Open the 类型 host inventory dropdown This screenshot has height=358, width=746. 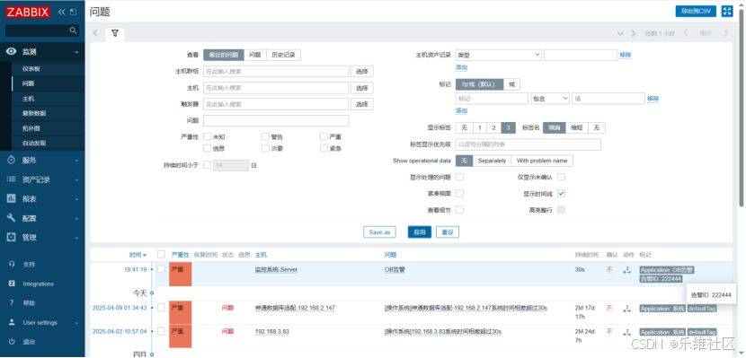(x=499, y=55)
